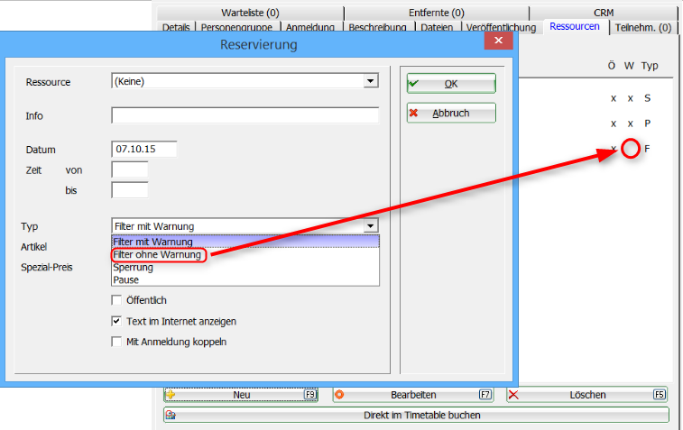Cancel with the Abbruch button
Screen dimensions: 683x430
click(x=451, y=113)
